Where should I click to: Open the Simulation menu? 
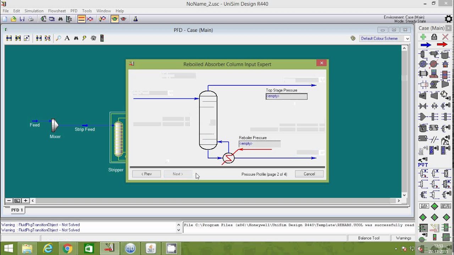click(34, 11)
